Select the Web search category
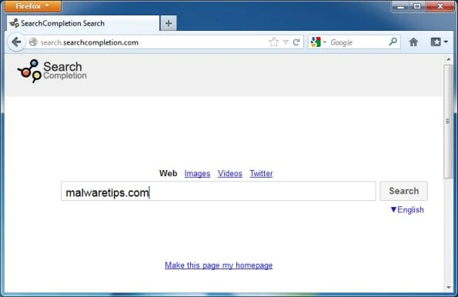The image size is (458, 297). (x=168, y=173)
